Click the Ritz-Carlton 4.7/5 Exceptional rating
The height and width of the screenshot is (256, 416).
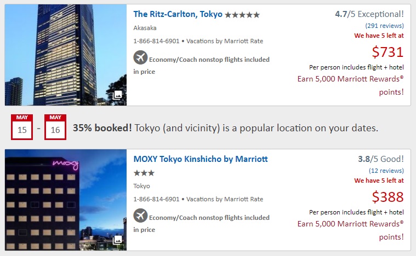[369, 14]
